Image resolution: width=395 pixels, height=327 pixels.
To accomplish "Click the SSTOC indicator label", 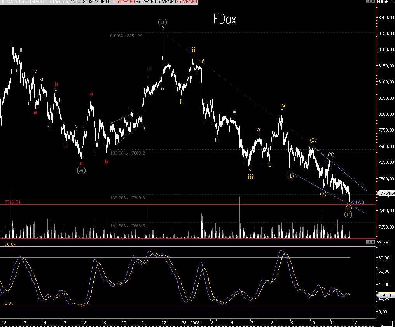I will click(383, 243).
